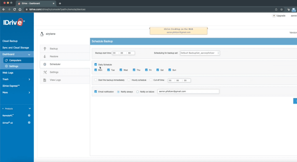Click the browser forward arrow
The height and width of the screenshot is (162, 297).
tap(9, 9)
